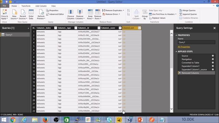Viewport: 219px width, 123px height.
Task: Sort descending with the Z-A icon
Action: (129, 14)
